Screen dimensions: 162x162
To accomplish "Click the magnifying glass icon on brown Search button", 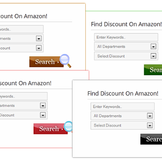I will coord(65,61).
